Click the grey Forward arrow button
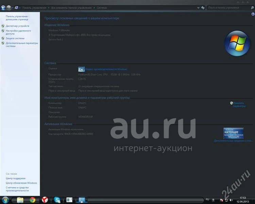The width and height of the screenshot is (255, 204). [x=8, y=7]
